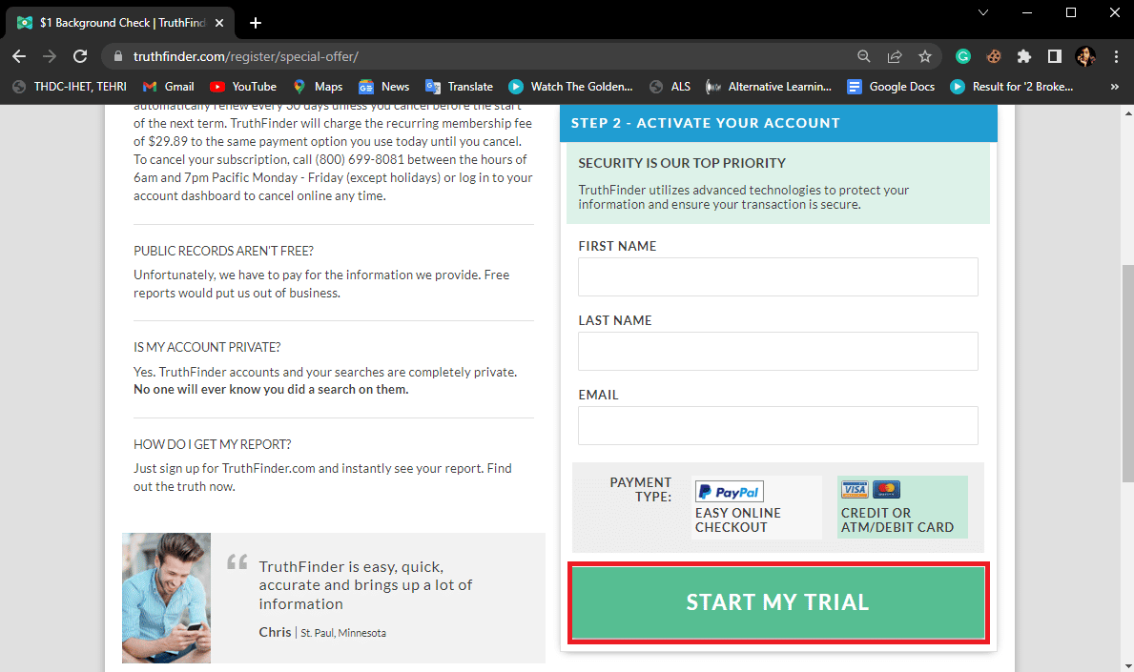Click the First Name input field
The image size is (1134, 672).
click(x=777, y=276)
